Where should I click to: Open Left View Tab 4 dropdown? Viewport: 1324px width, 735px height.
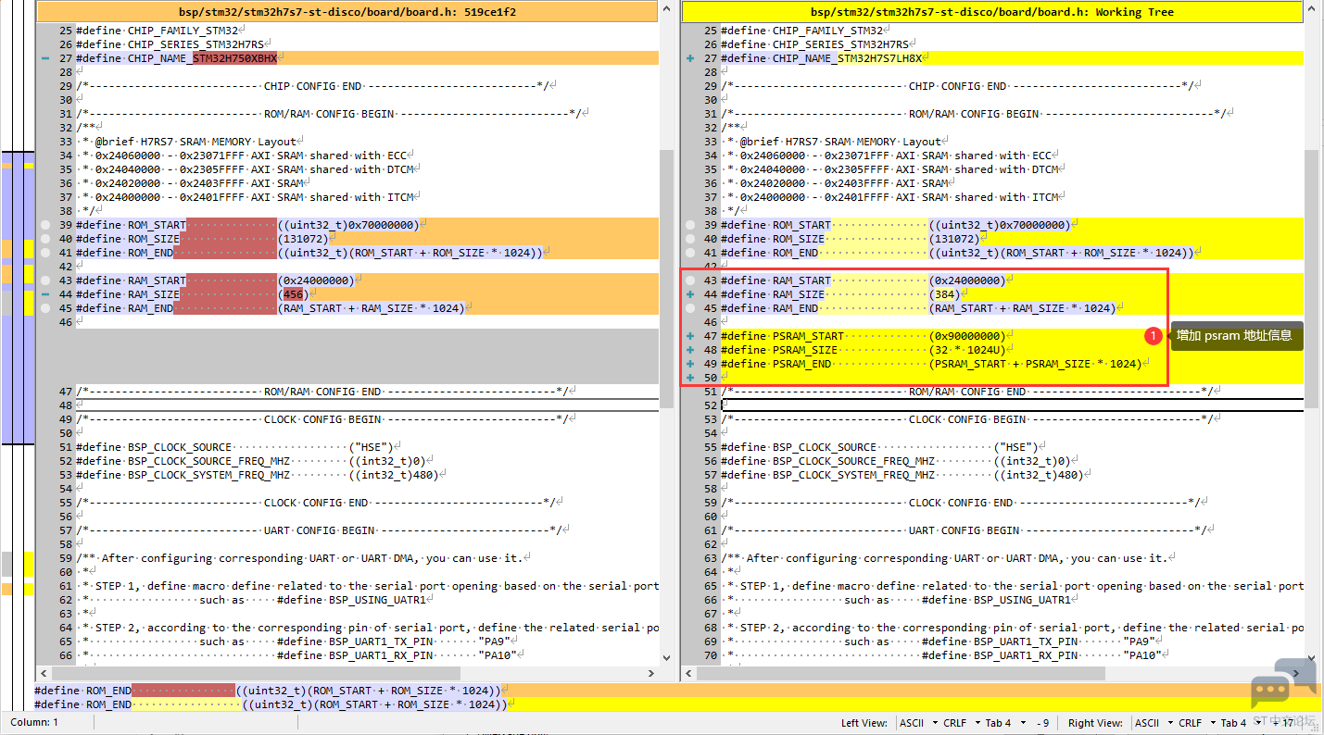1003,723
